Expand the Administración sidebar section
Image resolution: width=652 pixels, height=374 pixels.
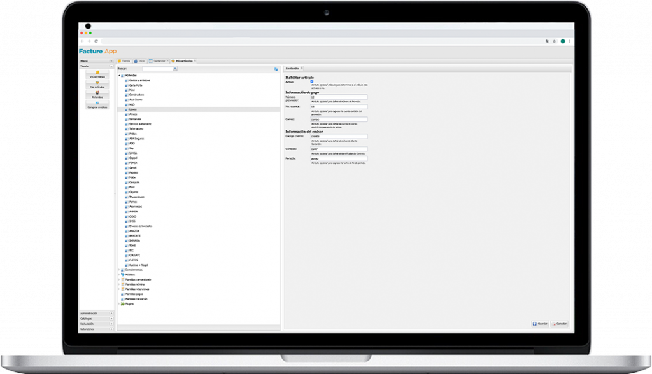[x=111, y=314]
